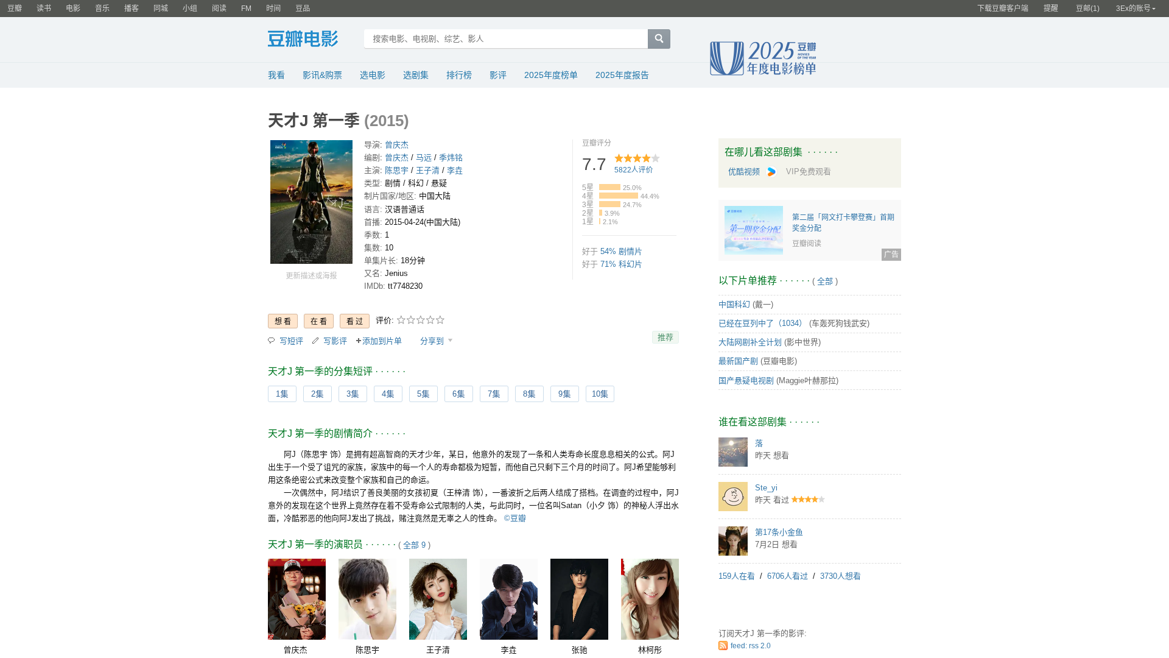Open 3730人想看 link

[x=840, y=576]
